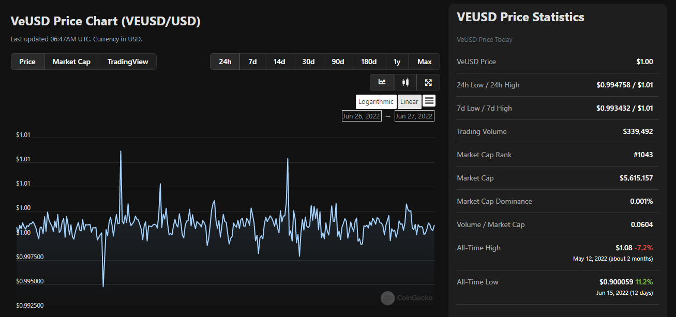Screen dimensions: 676x317
Task: Select the Price tab
Action: click(x=27, y=62)
